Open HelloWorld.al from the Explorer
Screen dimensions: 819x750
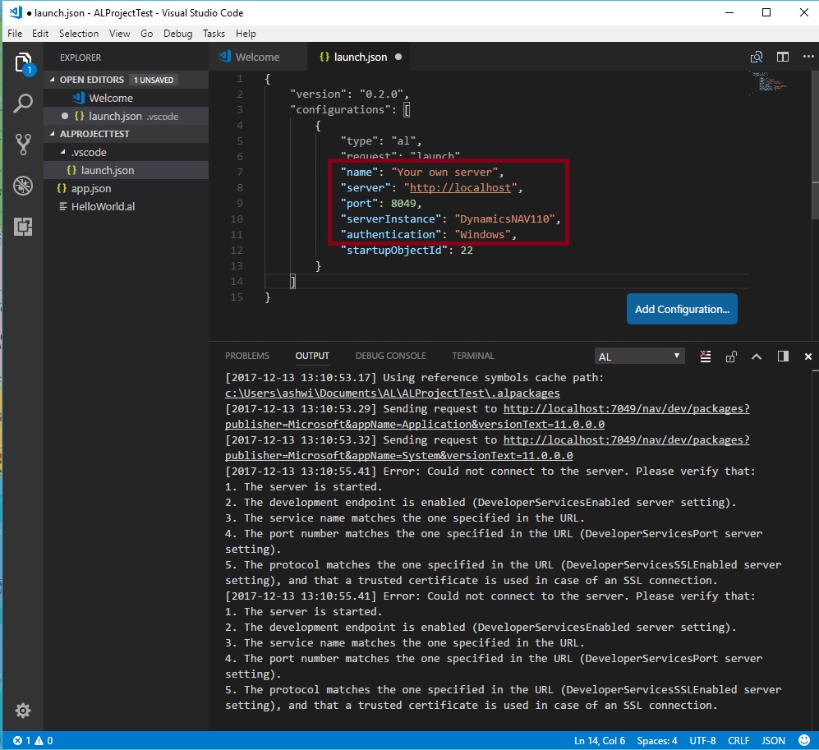(x=103, y=206)
